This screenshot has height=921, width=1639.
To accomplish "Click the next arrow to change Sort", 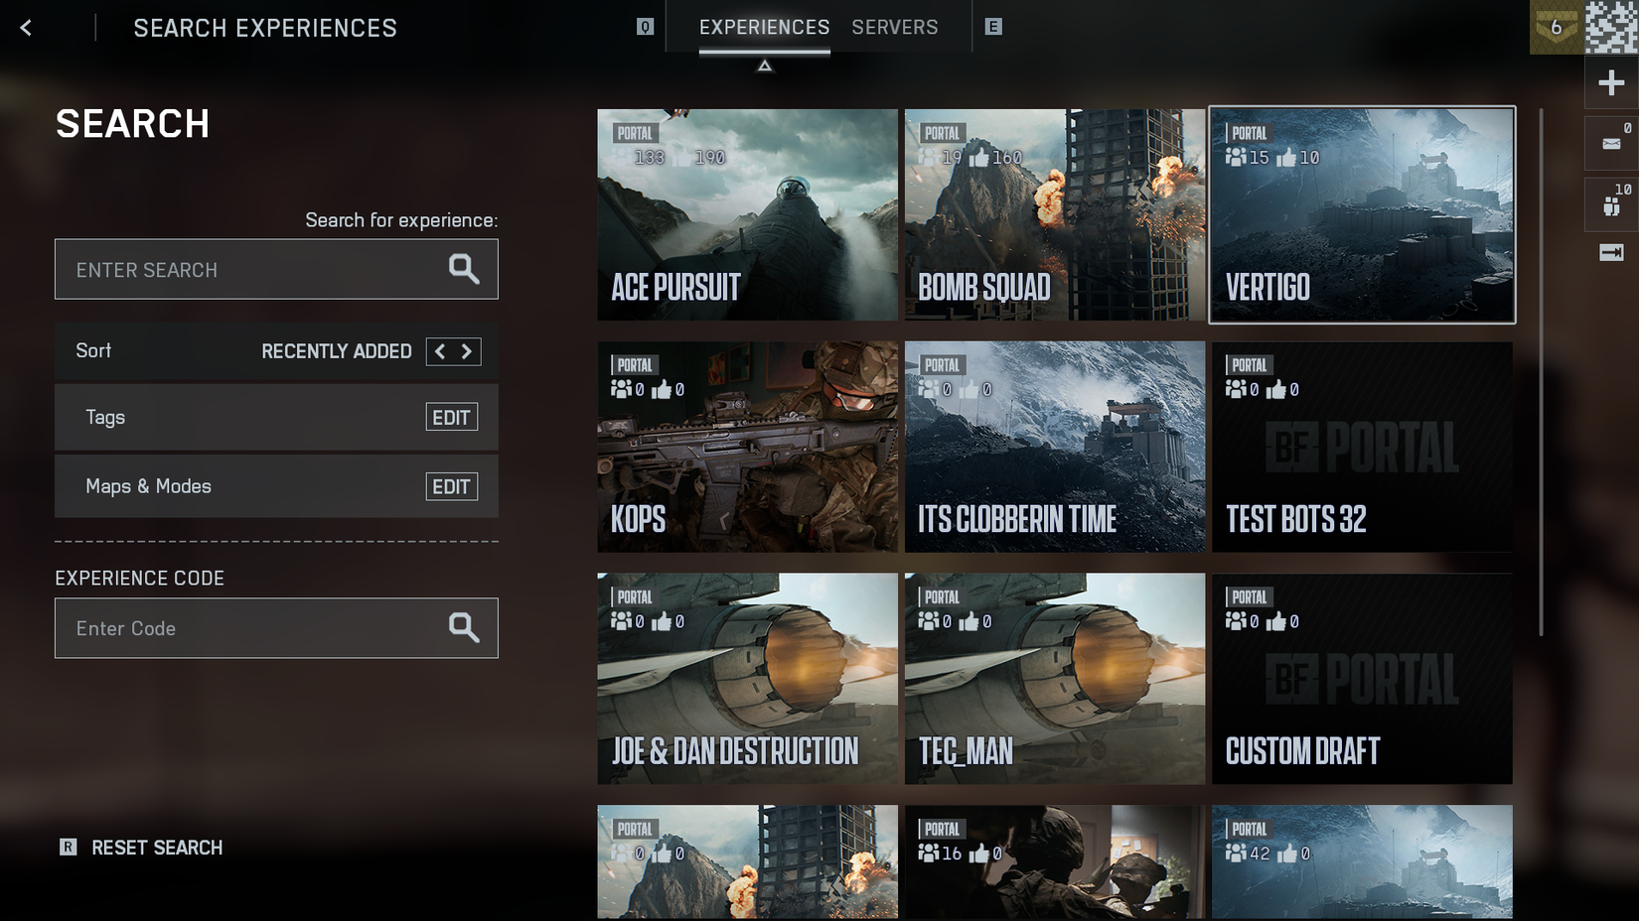I will [x=467, y=350].
